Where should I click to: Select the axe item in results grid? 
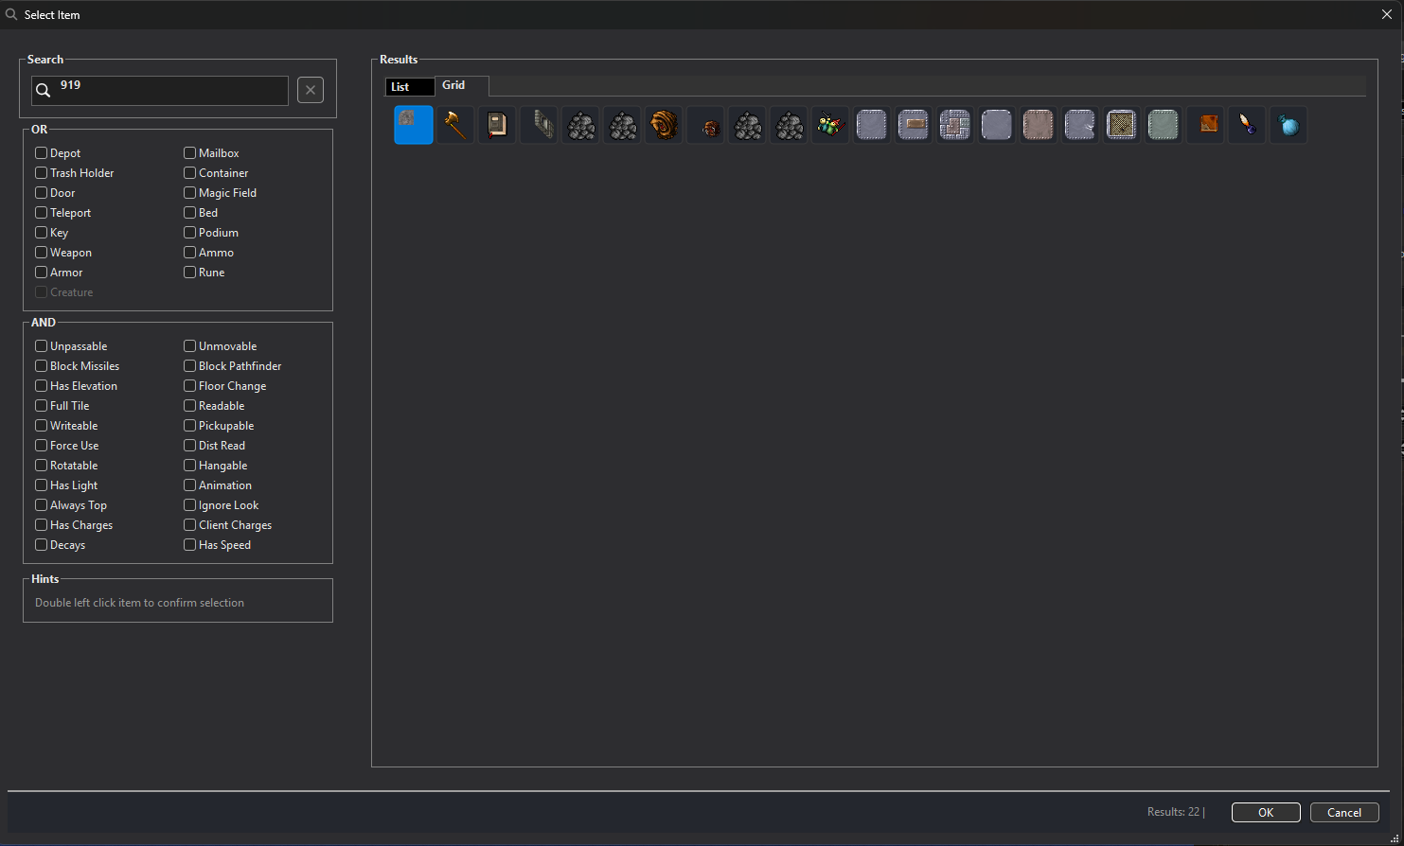click(455, 125)
